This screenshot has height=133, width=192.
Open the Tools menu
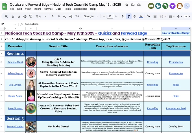[x=67, y=9]
